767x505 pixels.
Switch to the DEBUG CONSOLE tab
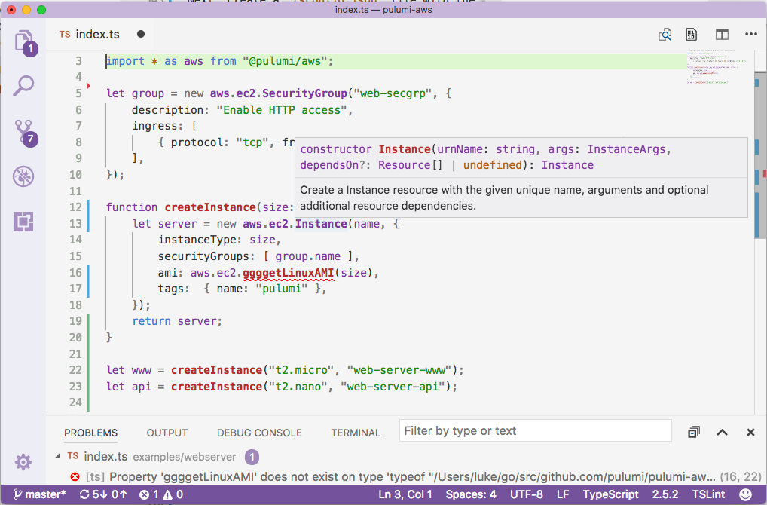(x=259, y=433)
